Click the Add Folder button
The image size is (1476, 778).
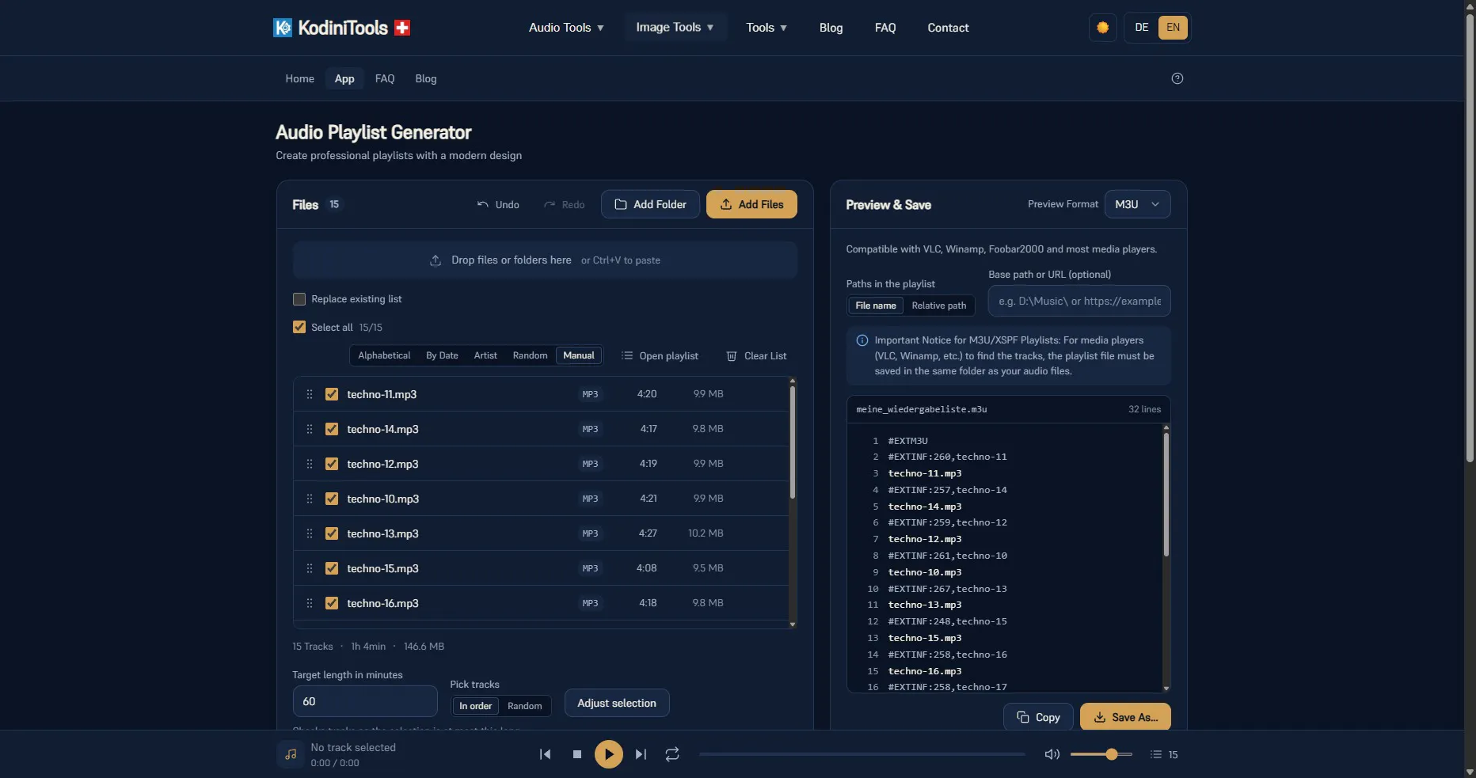(x=650, y=204)
